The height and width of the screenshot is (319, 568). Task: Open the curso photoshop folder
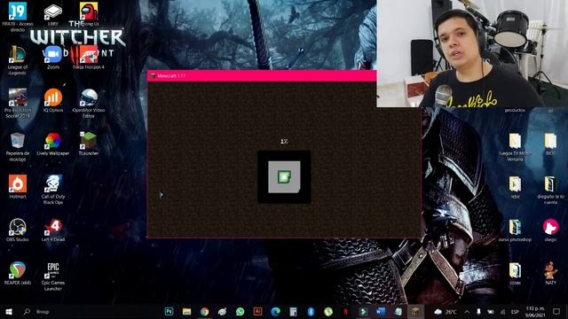[x=515, y=230]
